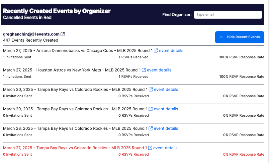
Task: Click the 'Find Organizer:' label
Action: point(177,15)
